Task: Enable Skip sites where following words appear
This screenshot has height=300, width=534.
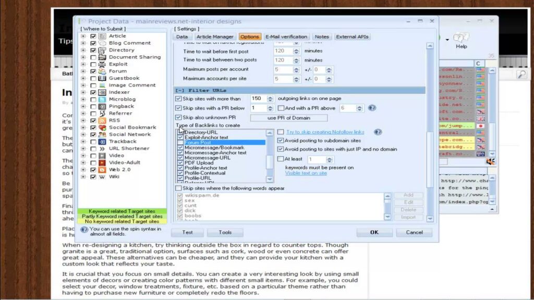Action: coord(178,188)
